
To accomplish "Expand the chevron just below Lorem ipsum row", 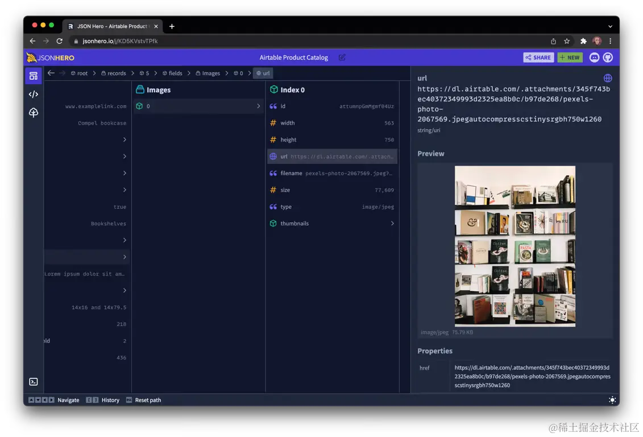I will point(125,291).
